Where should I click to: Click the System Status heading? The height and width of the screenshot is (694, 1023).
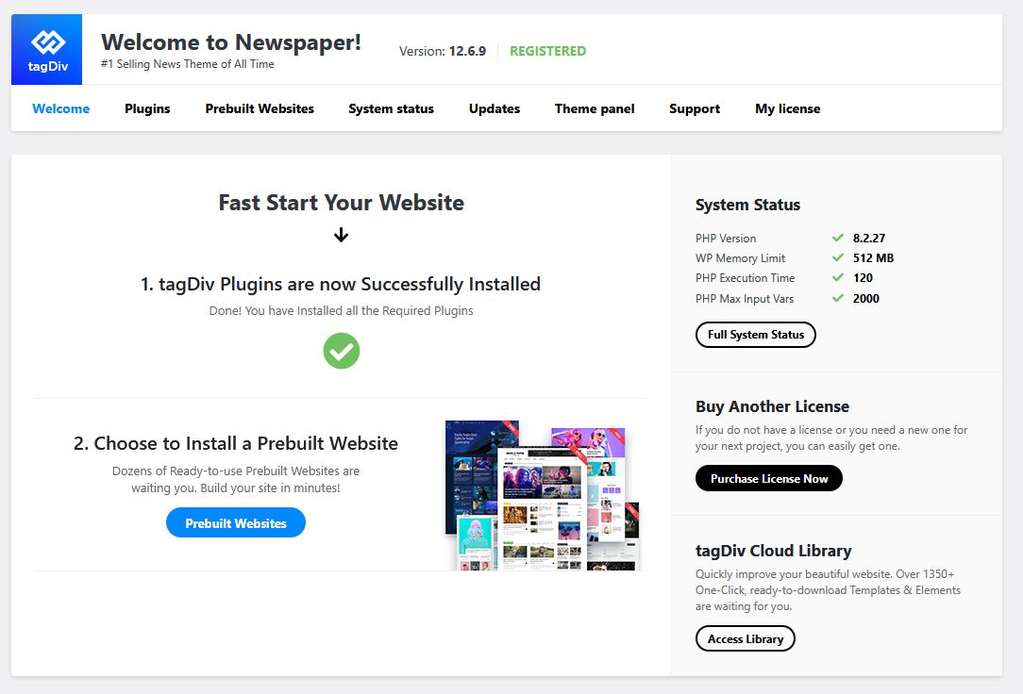click(747, 205)
